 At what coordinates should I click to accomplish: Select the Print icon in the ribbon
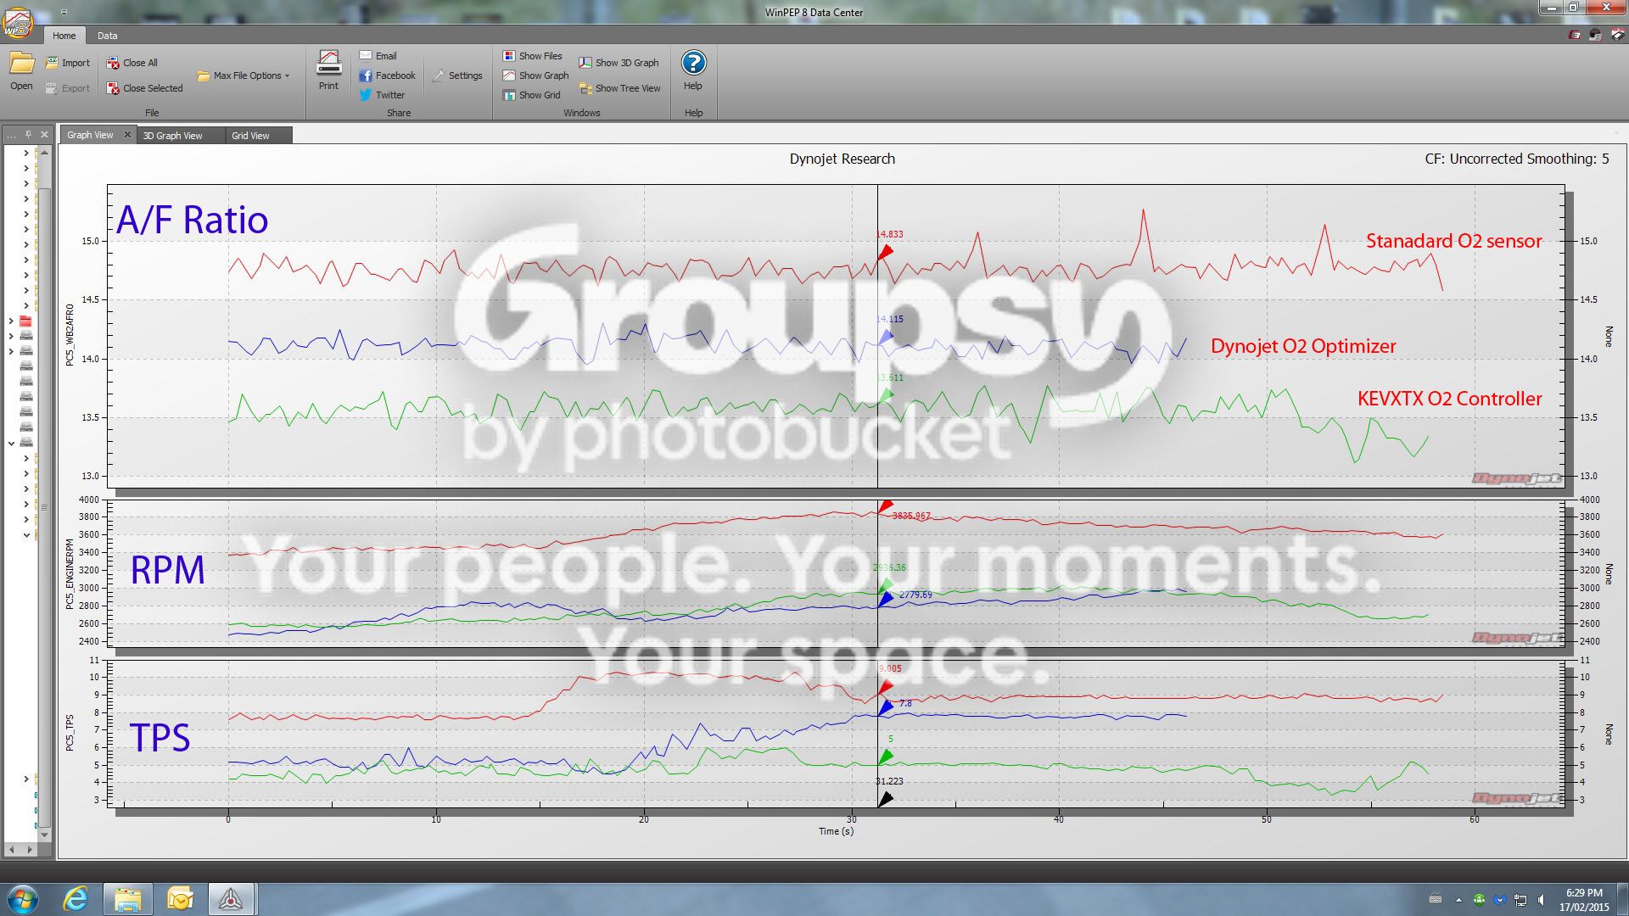click(x=328, y=64)
